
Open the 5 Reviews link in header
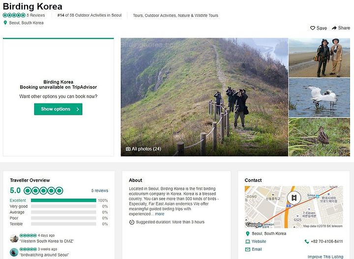pyautogui.click(x=36, y=15)
